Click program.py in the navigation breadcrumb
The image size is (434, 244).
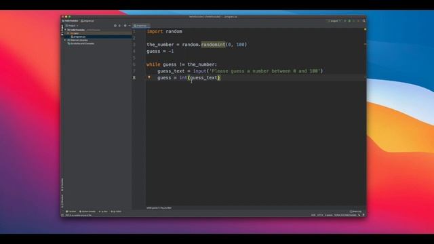point(87,21)
